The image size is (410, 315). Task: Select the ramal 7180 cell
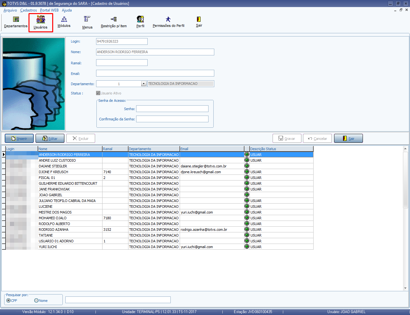pyautogui.click(x=115, y=218)
